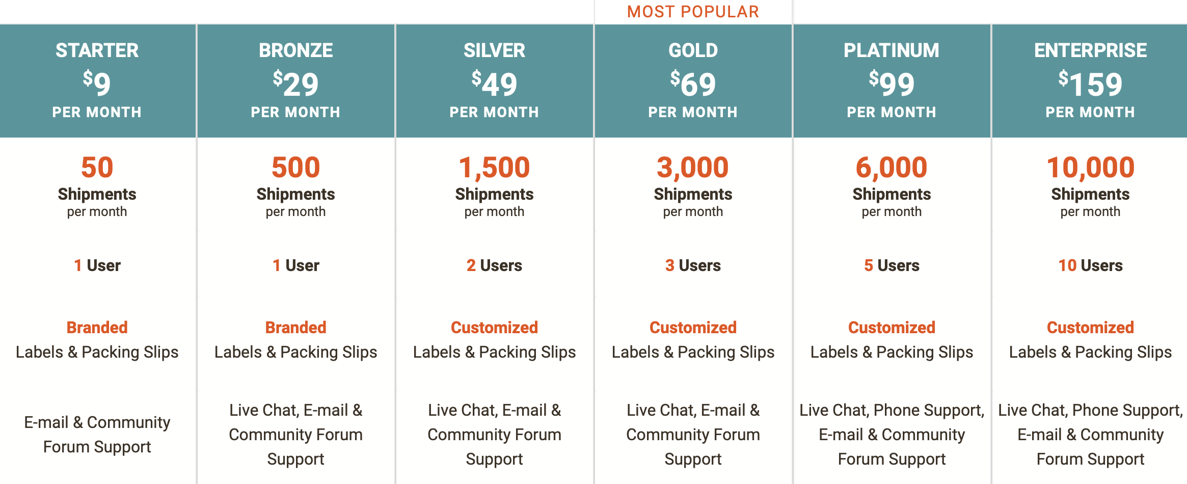Click the 3,000 shipments figure
This screenshot has width=1187, height=484.
coord(693,168)
